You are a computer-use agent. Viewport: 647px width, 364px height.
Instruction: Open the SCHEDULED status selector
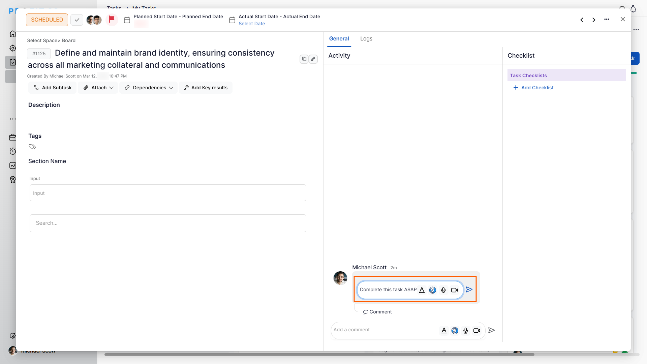(47, 20)
